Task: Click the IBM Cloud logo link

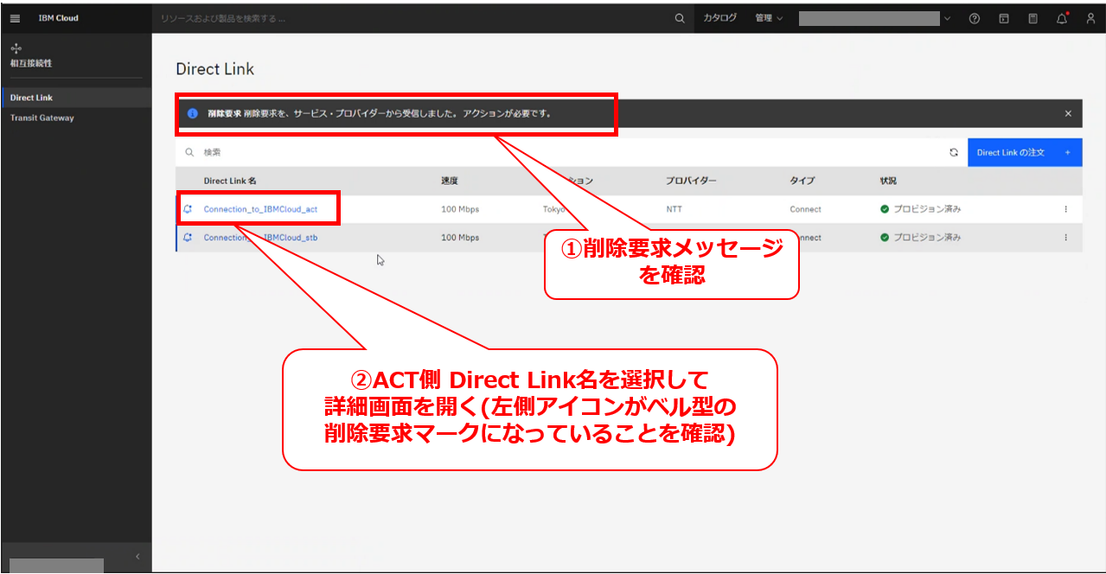Action: (59, 18)
